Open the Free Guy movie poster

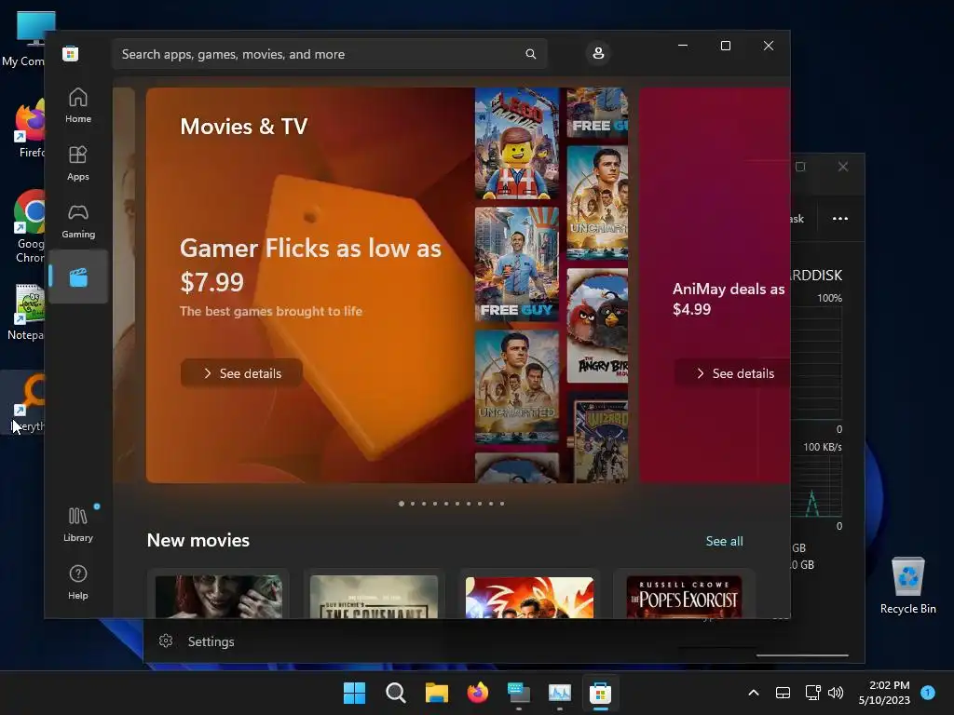point(516,263)
